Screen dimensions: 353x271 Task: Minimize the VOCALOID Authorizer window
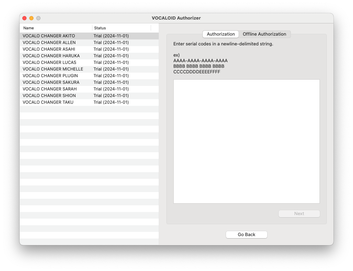(x=31, y=18)
